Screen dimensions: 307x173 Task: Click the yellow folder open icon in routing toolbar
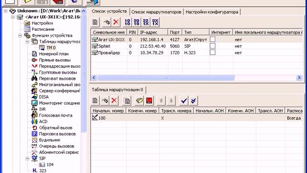pos(139,100)
